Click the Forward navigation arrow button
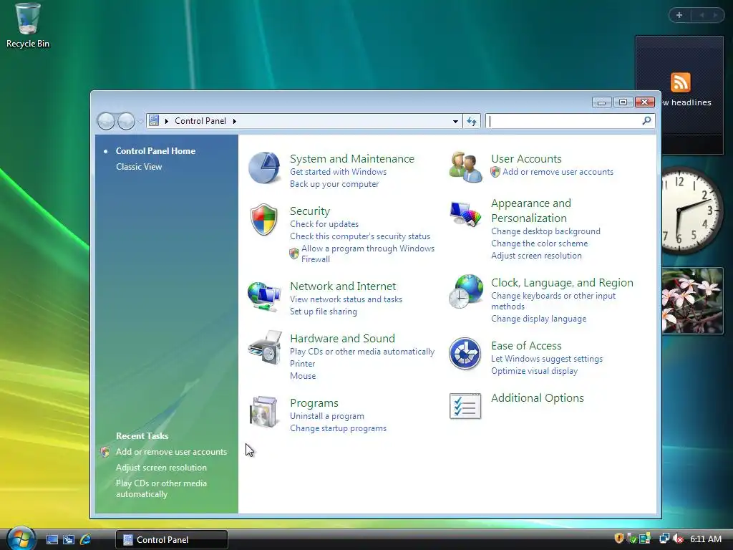 pos(126,122)
